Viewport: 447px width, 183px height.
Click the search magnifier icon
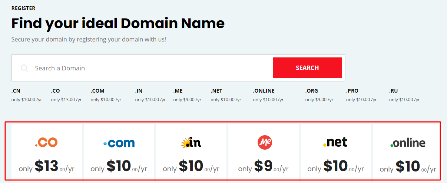[24, 68]
